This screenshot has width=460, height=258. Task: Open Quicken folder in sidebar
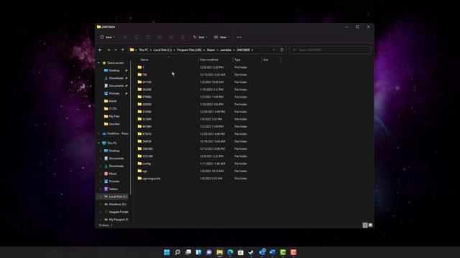(x=114, y=124)
